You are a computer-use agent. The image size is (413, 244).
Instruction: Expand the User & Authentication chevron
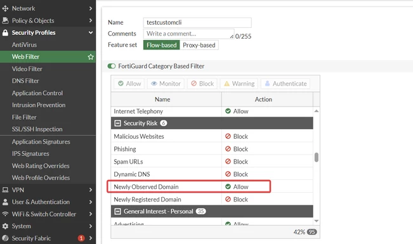tap(91, 202)
